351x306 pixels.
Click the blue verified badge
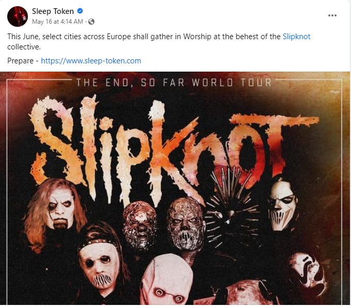point(80,11)
